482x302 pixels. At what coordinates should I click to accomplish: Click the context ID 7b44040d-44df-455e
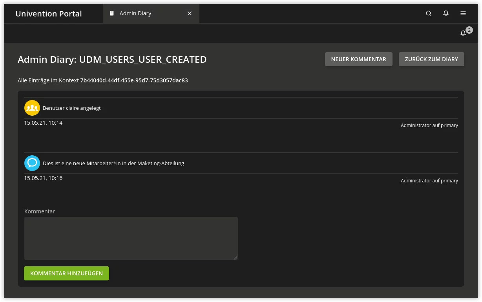134,80
